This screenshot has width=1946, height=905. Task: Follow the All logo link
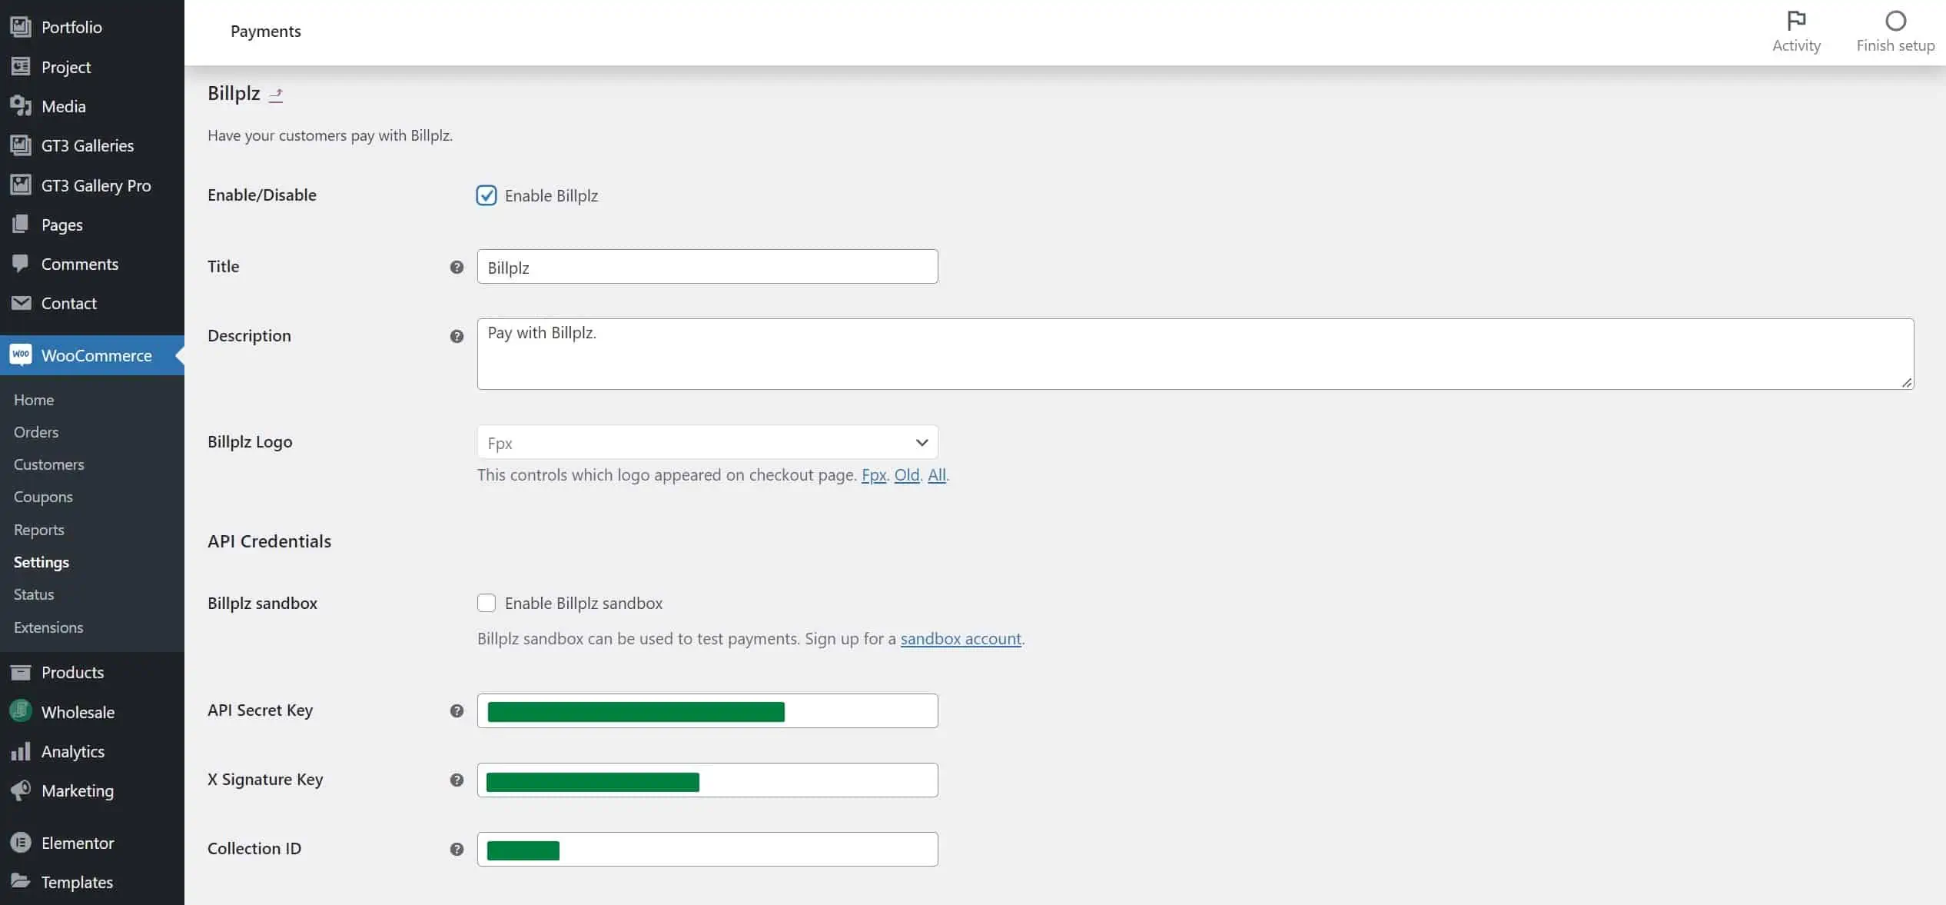937,475
